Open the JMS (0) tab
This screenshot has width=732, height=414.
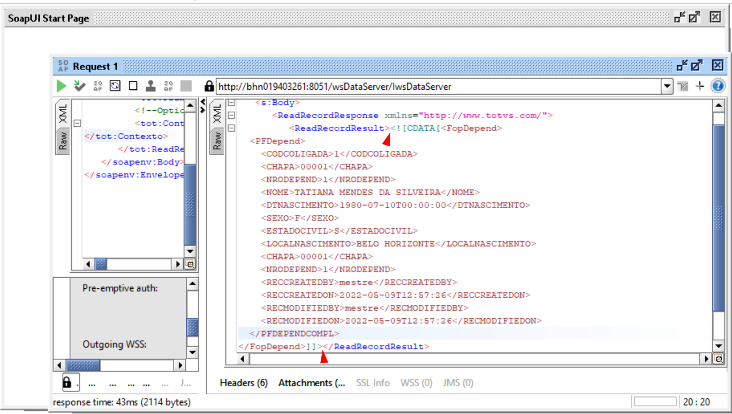point(458,383)
